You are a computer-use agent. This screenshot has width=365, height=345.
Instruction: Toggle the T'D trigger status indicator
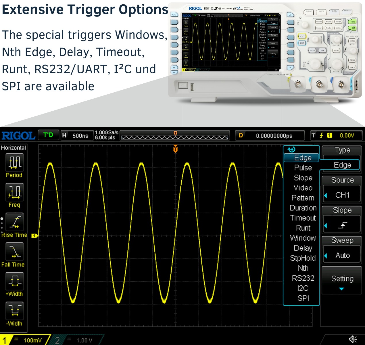click(x=48, y=135)
